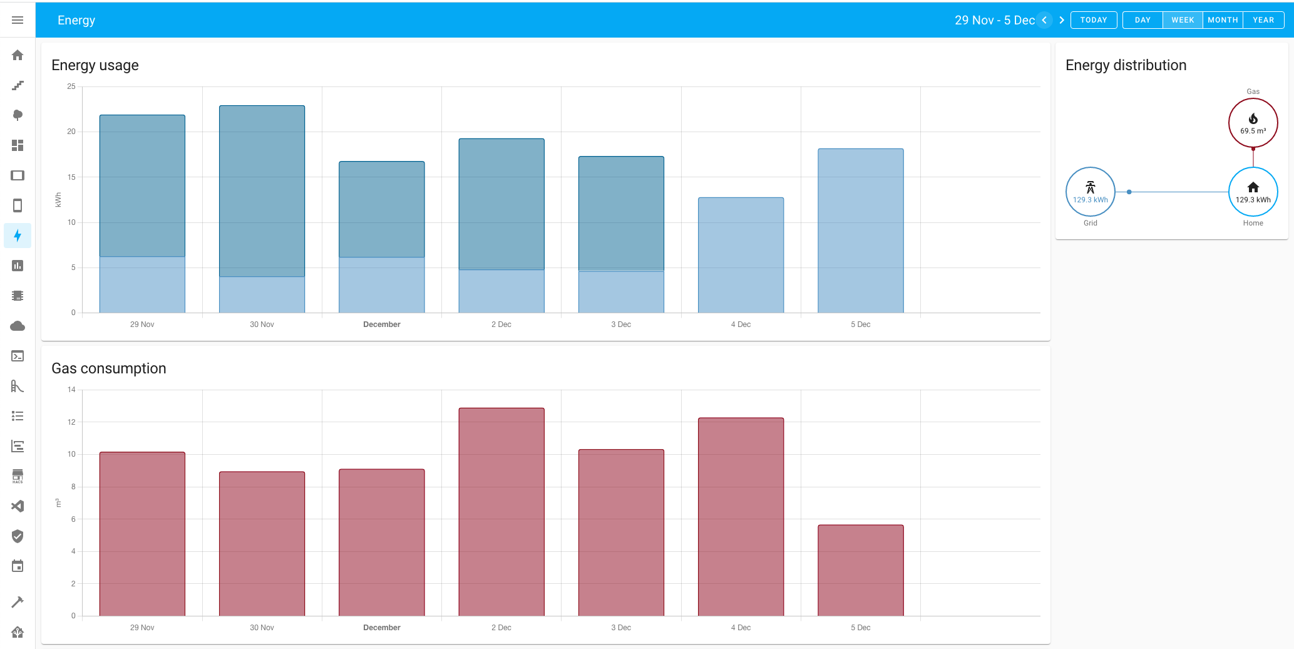1294x649 pixels.
Task: Open the Visual Studio Code icon
Action: [18, 506]
